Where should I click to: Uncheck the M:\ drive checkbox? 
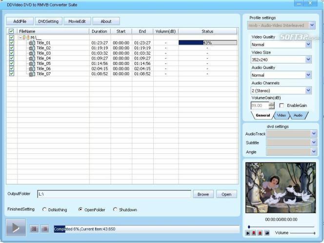pos(12,38)
